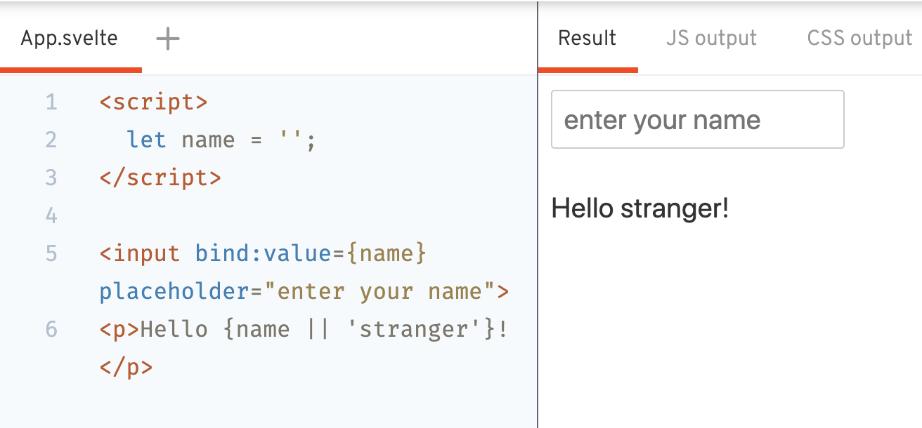Click the "<p>Hello {name || 'stranger'}!" code
The width and height of the screenshot is (922, 428).
(304, 330)
